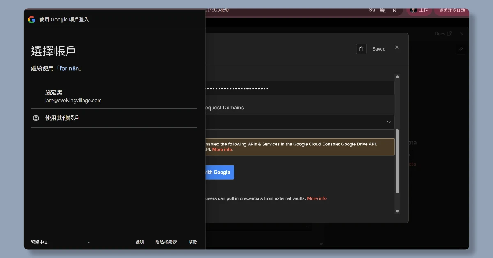This screenshot has width=493, height=258.
Task: Delete the credential with the trash icon
Action: 361,49
